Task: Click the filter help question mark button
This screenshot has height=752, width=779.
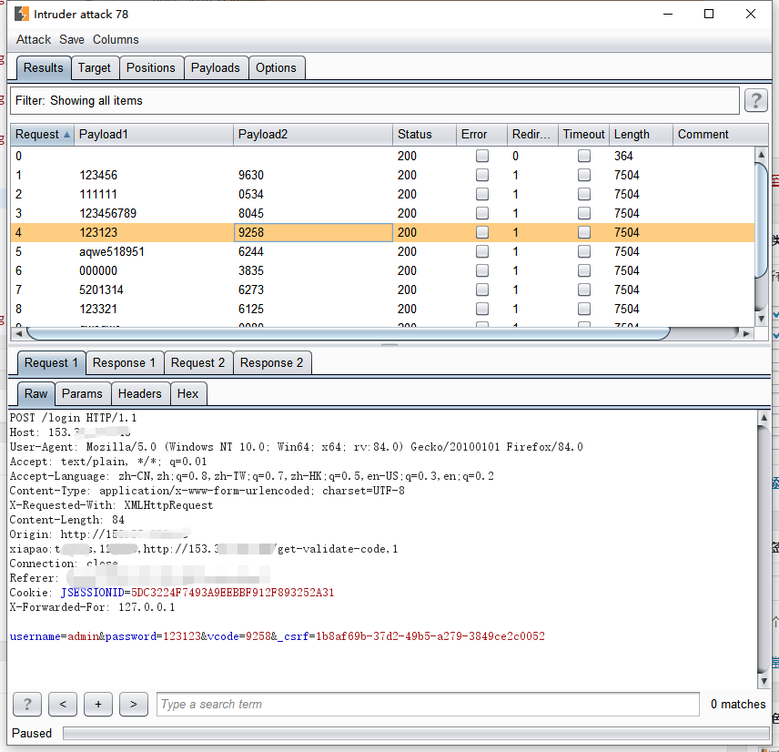Action: pyautogui.click(x=755, y=100)
